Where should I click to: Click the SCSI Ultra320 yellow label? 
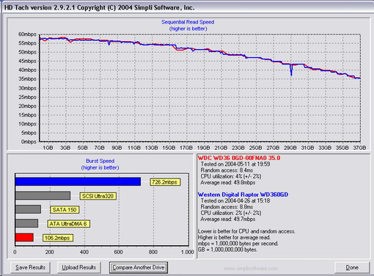(x=98, y=196)
